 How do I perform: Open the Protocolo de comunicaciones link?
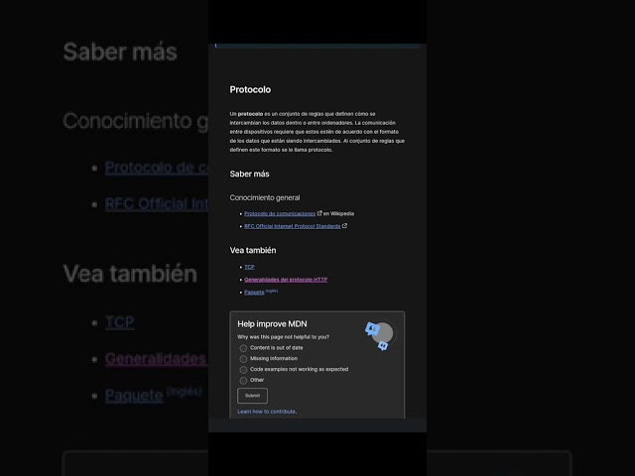pyautogui.click(x=280, y=214)
